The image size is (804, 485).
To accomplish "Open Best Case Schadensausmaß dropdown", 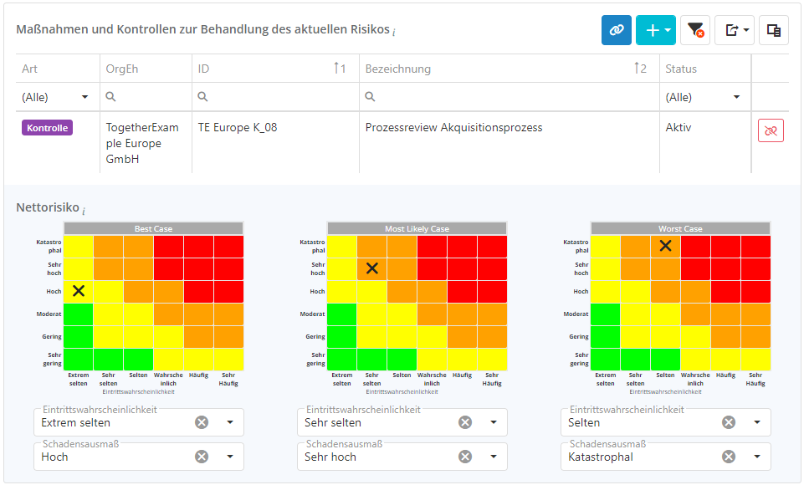I will coord(230,457).
